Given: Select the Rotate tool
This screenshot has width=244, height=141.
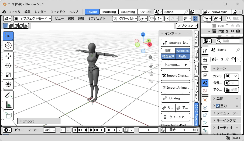Looking at the screenshot, I should [x=8, y=66].
